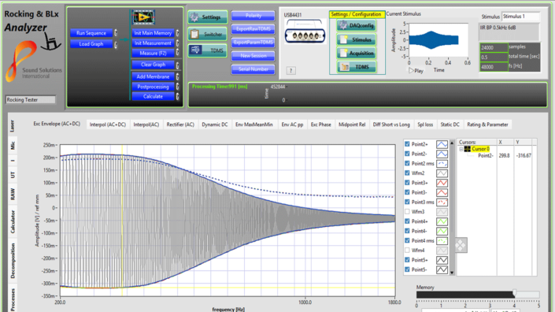Click the ExportRawTDMS button

click(x=253, y=29)
